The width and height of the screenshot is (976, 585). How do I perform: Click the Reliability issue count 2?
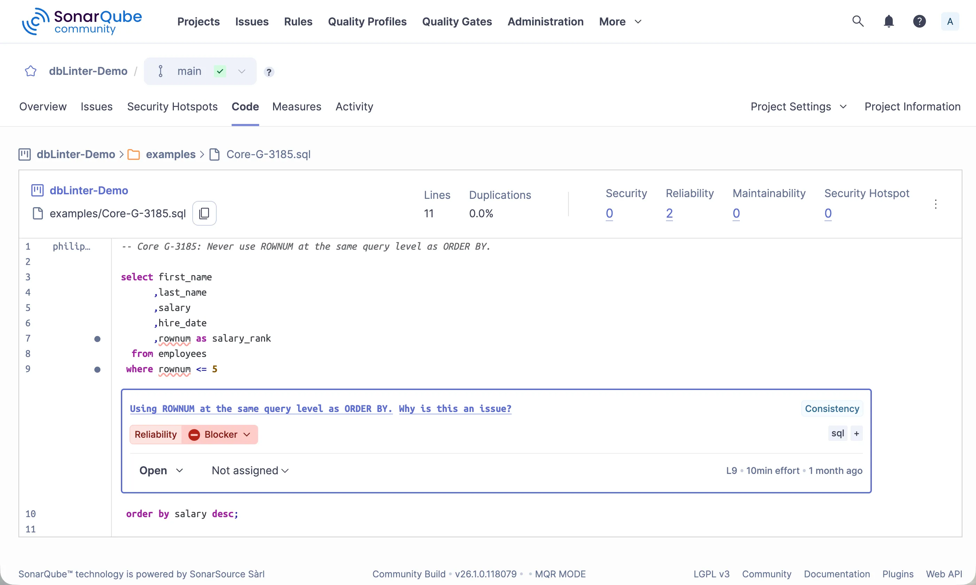669,213
